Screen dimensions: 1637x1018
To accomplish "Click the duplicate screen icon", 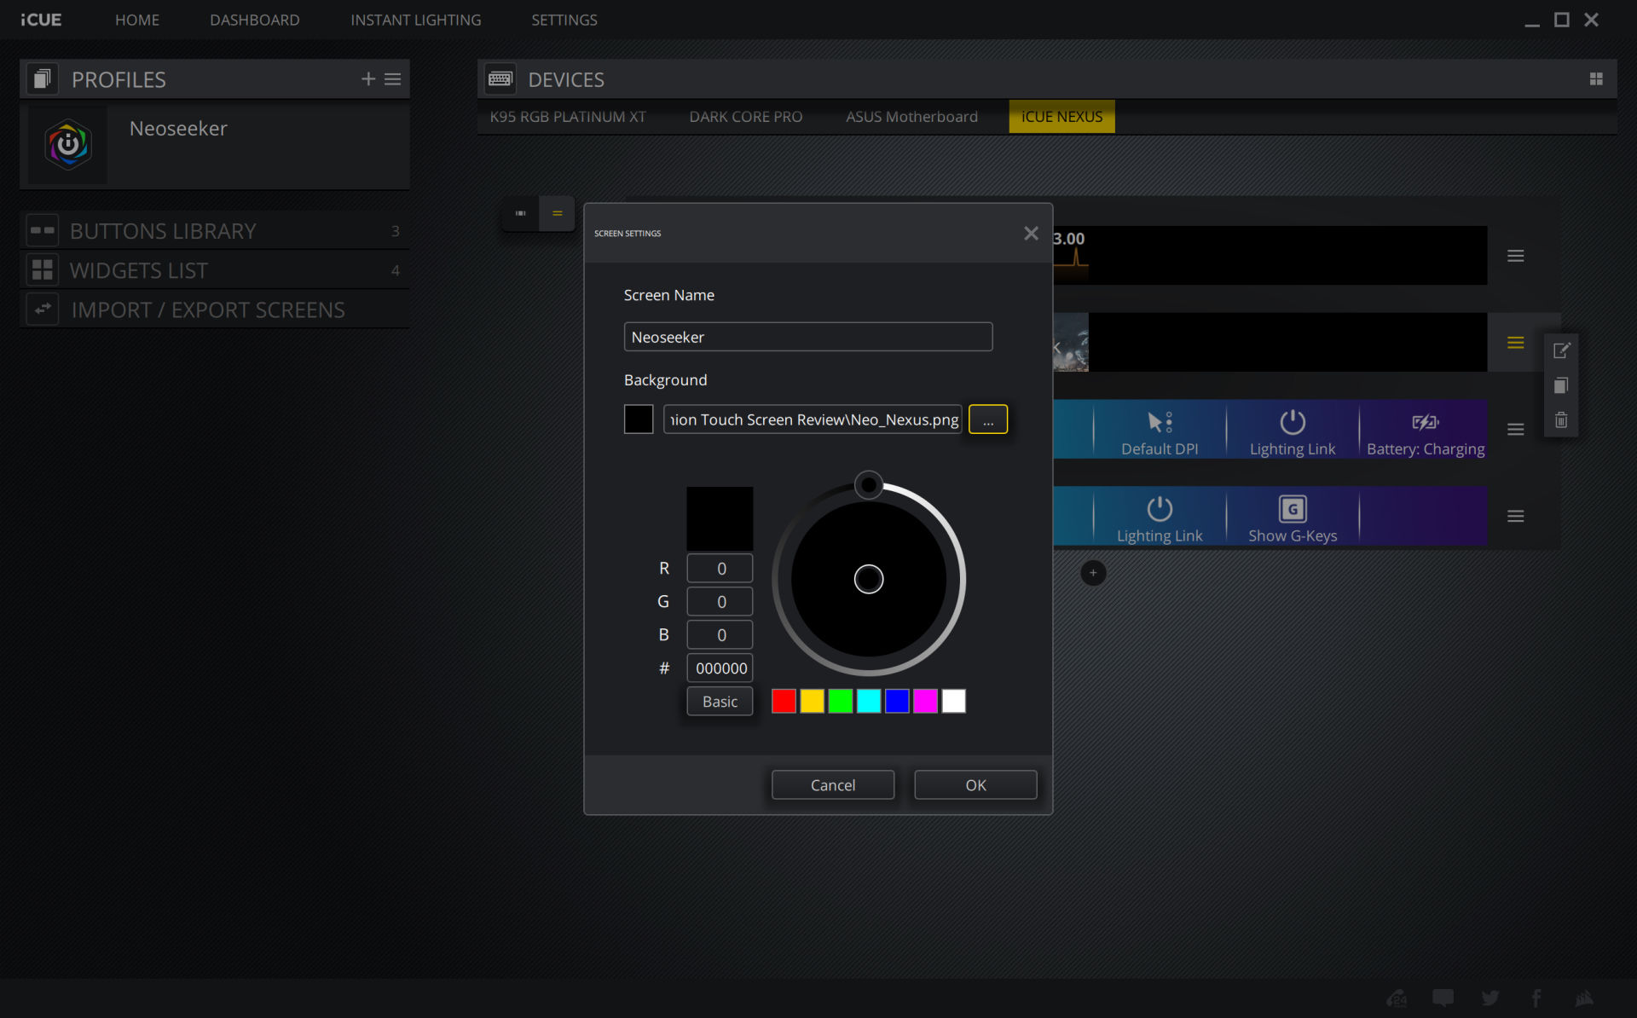I will (1561, 385).
